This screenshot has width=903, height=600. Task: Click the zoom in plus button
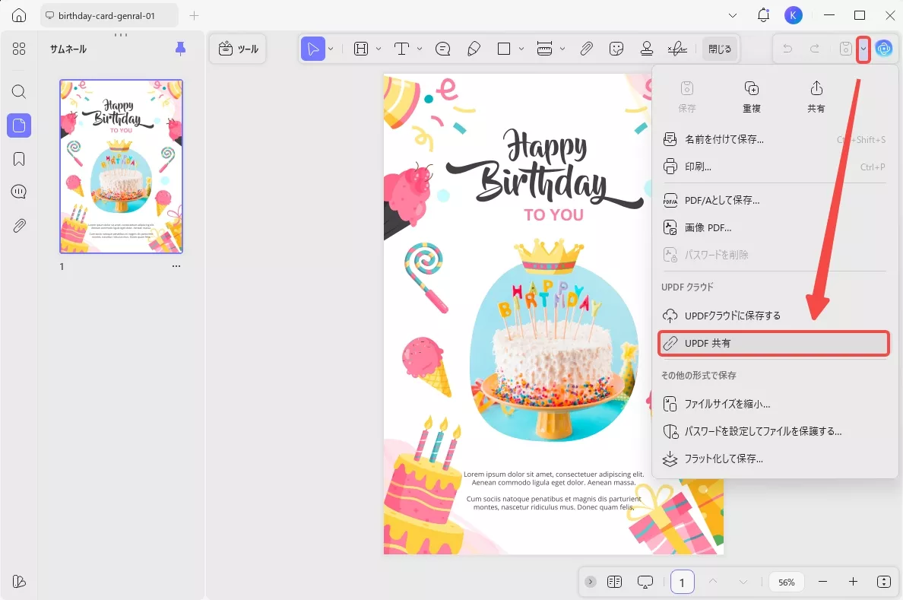click(x=853, y=582)
